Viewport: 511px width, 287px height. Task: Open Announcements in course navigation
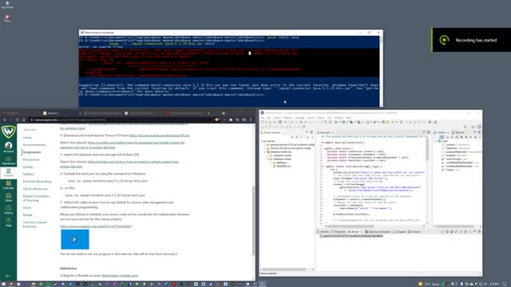[34, 145]
